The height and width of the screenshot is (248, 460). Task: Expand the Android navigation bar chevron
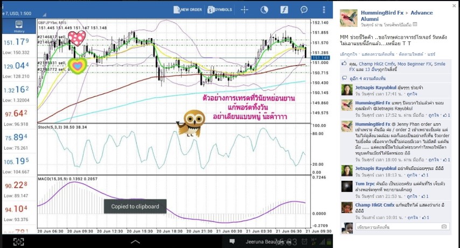[135, 242]
